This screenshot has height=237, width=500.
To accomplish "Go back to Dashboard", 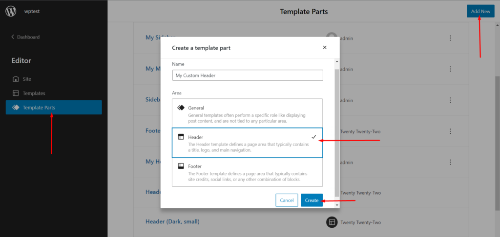I will point(25,37).
